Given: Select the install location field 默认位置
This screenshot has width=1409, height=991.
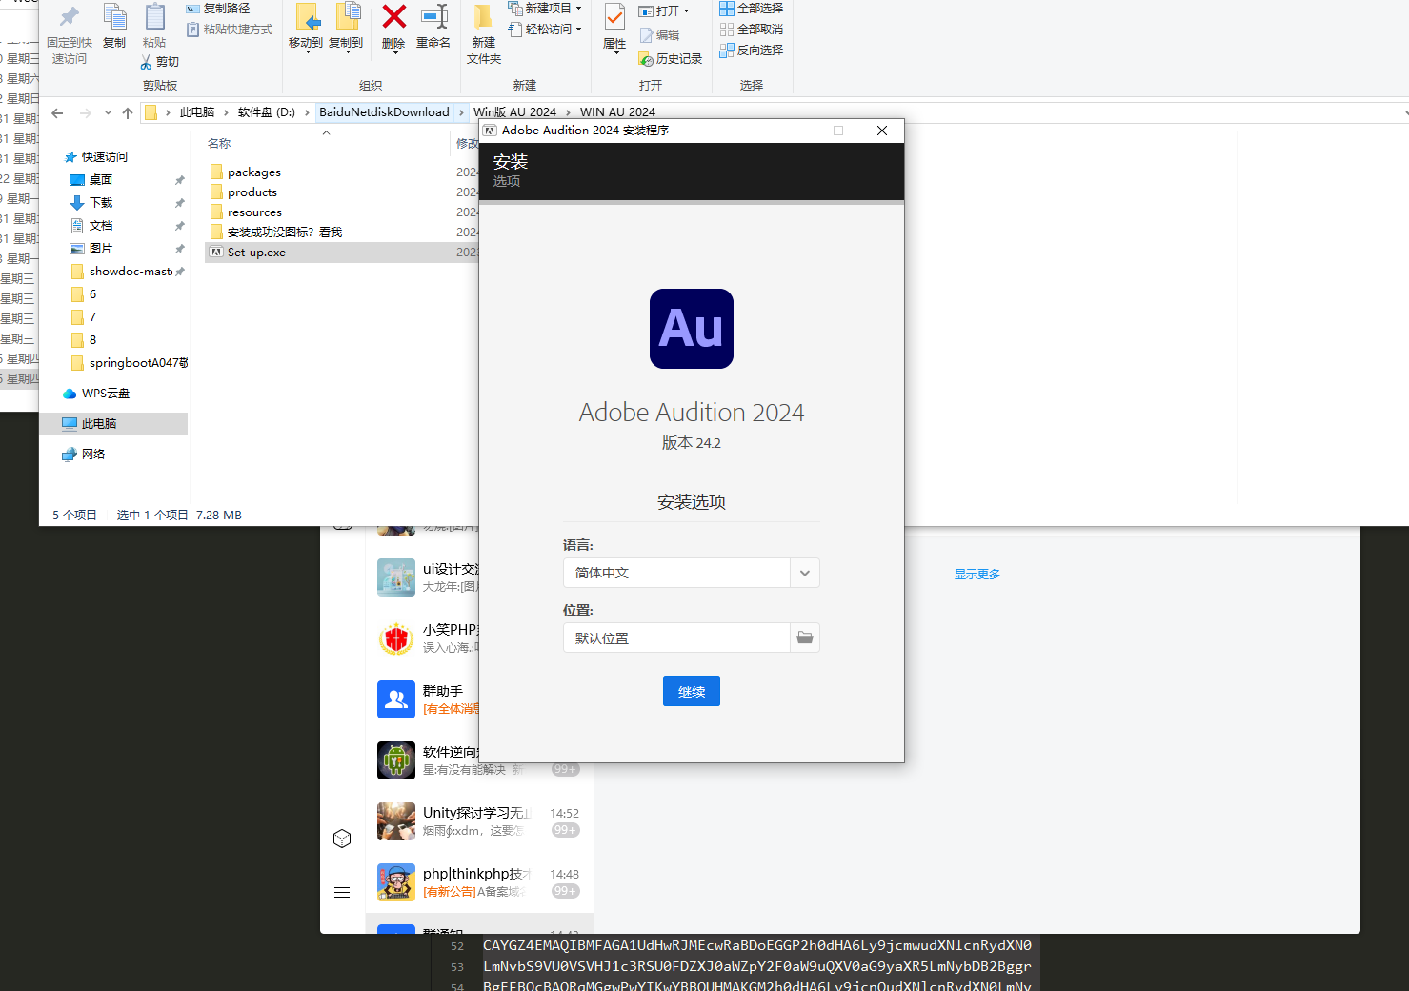Looking at the screenshot, I should (x=676, y=637).
